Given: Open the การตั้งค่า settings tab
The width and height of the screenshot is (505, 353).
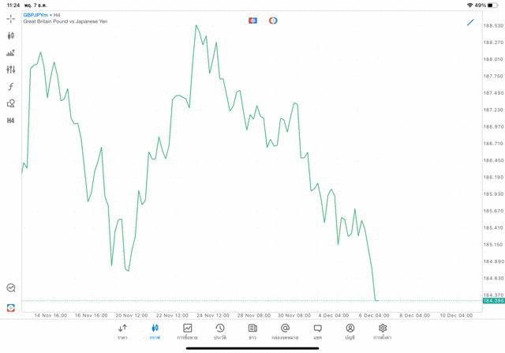Looking at the screenshot, I should 383,332.
